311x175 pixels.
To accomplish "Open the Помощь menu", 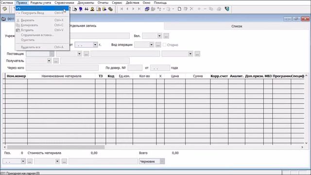I will click(160, 3).
